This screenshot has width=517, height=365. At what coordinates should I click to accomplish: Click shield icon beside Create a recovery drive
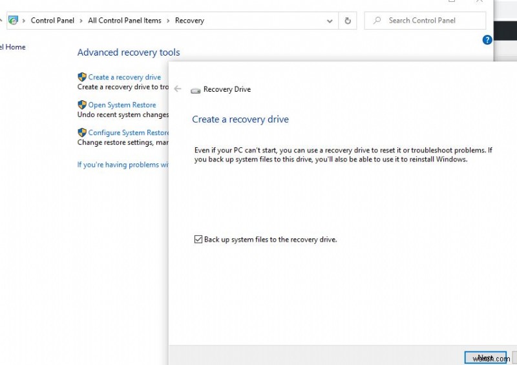point(82,77)
